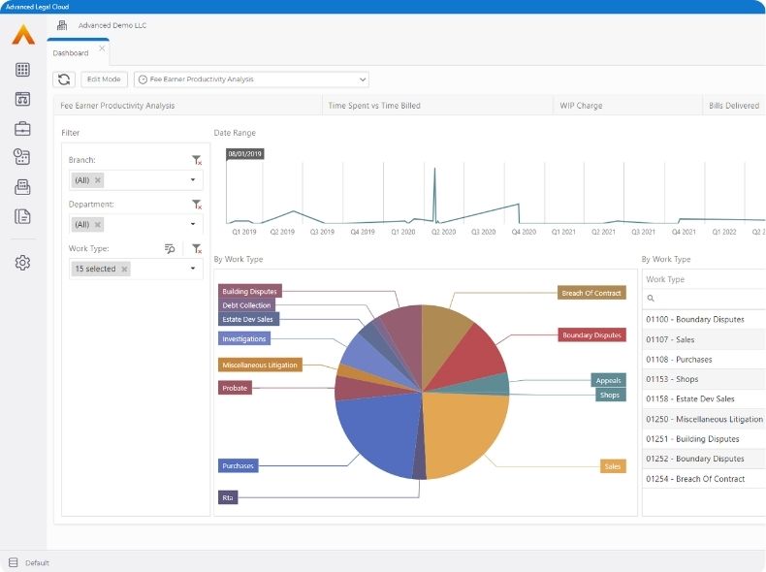The image size is (766, 572).
Task: Close the Dashboard tab
Action: point(102,48)
